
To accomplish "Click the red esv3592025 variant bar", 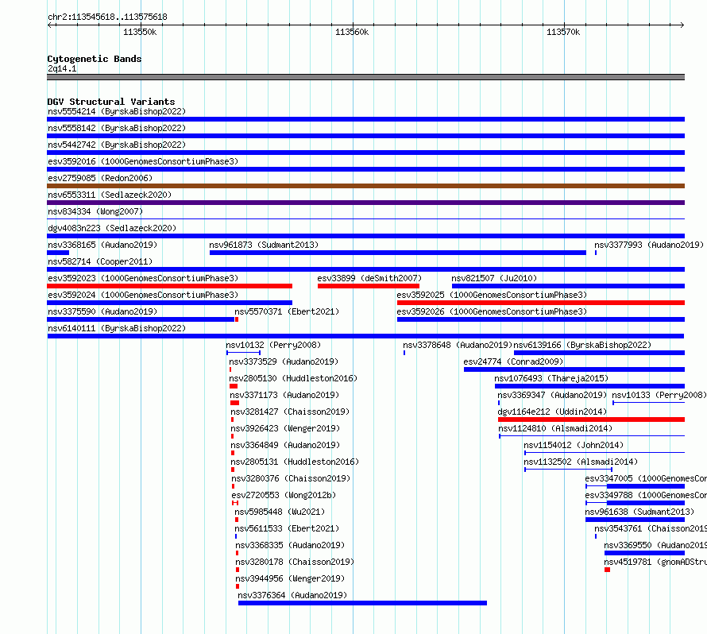I will pyautogui.click(x=541, y=303).
